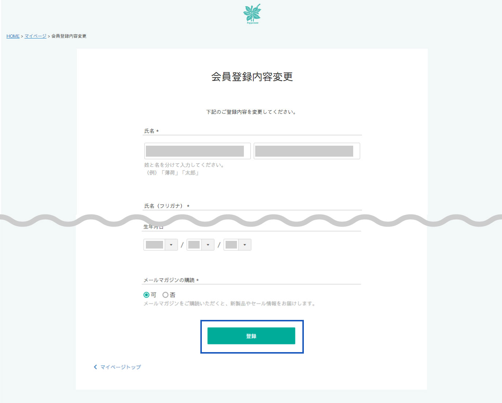Image resolution: width=502 pixels, height=403 pixels.
Task: Open the birth day dropdown
Action: [245, 245]
